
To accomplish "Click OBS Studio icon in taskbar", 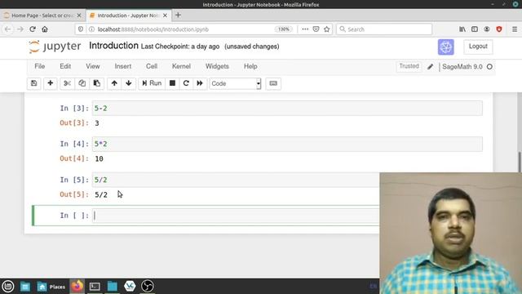I will (x=147, y=287).
